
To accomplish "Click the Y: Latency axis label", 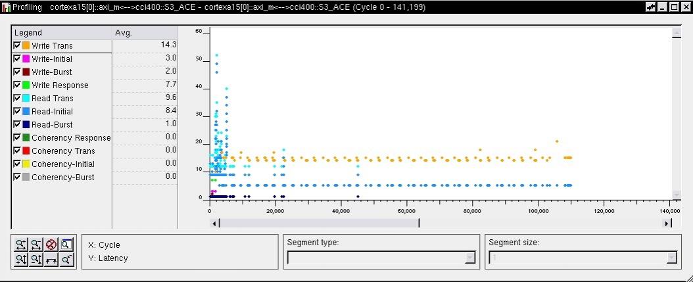I will point(108,258).
